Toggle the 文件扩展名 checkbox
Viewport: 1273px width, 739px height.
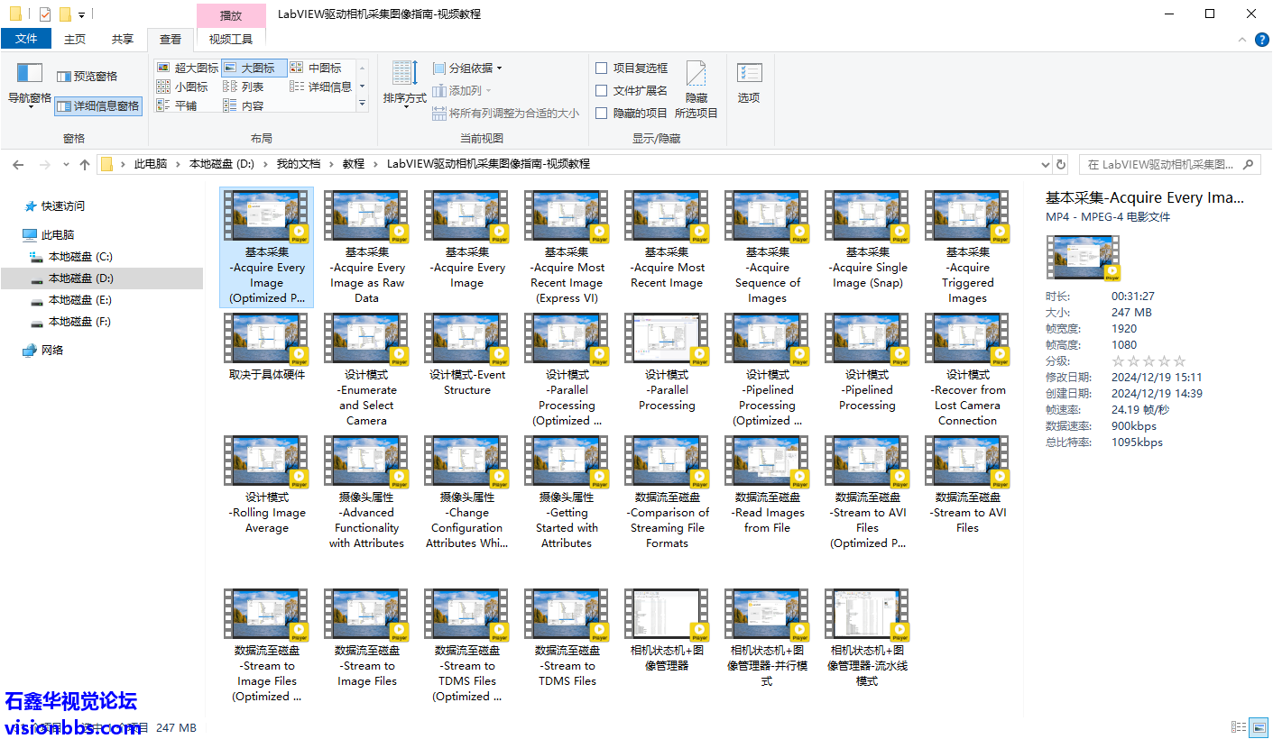(602, 90)
